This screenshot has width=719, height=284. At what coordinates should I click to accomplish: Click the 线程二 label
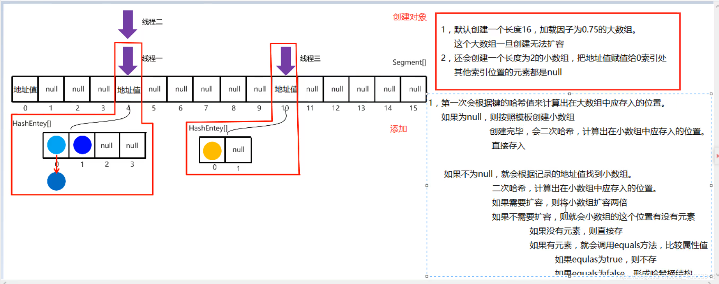[x=152, y=22]
